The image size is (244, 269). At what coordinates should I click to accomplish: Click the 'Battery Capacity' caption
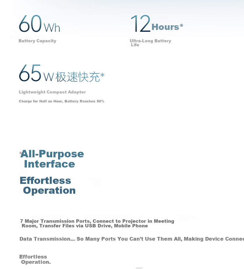[x=37, y=41]
